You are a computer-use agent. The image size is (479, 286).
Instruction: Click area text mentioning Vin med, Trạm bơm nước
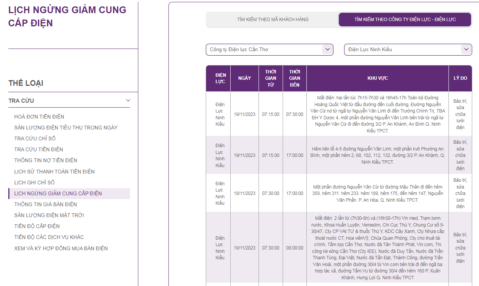378,248
